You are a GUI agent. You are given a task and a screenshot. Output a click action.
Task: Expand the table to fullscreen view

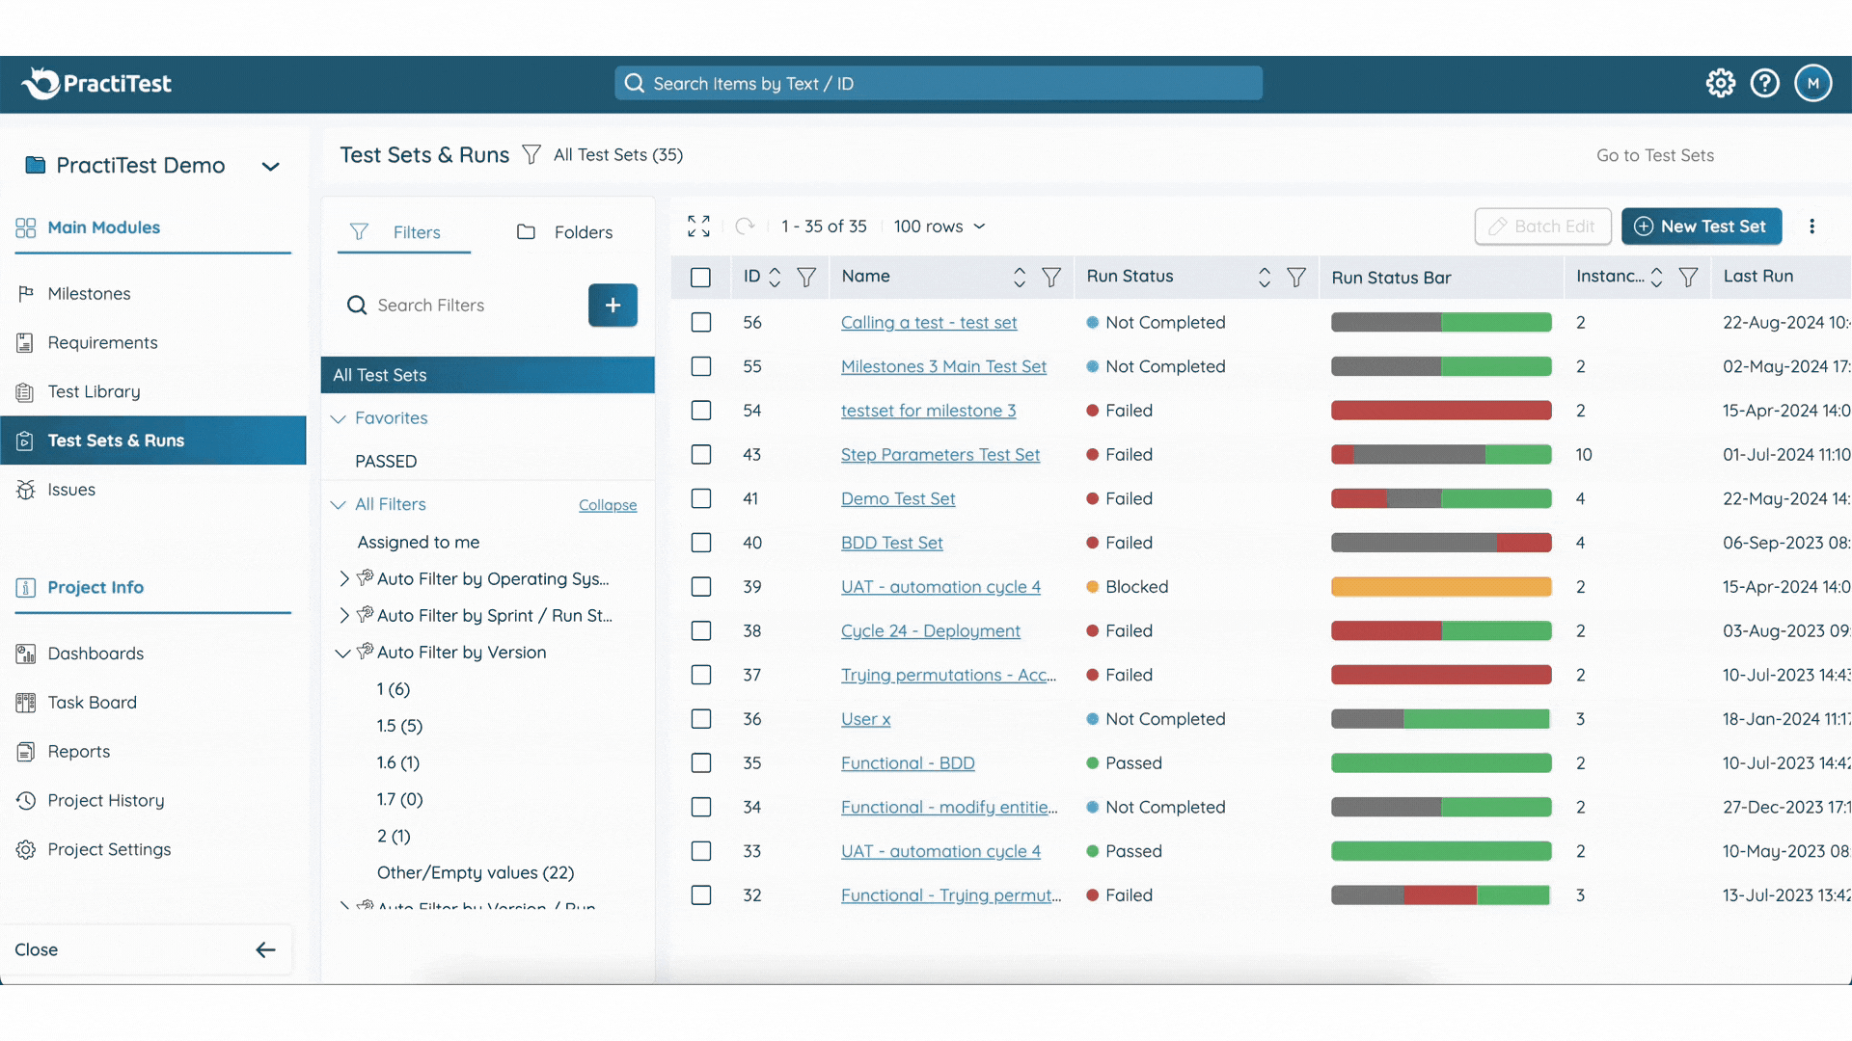698,226
